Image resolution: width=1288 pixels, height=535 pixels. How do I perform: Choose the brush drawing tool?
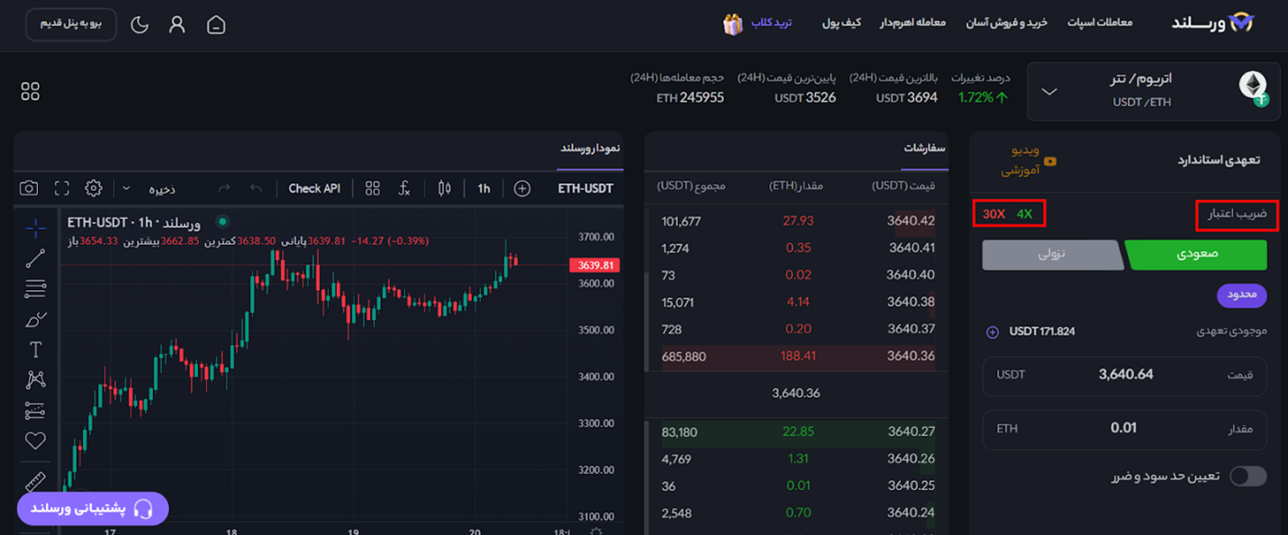pyautogui.click(x=35, y=319)
